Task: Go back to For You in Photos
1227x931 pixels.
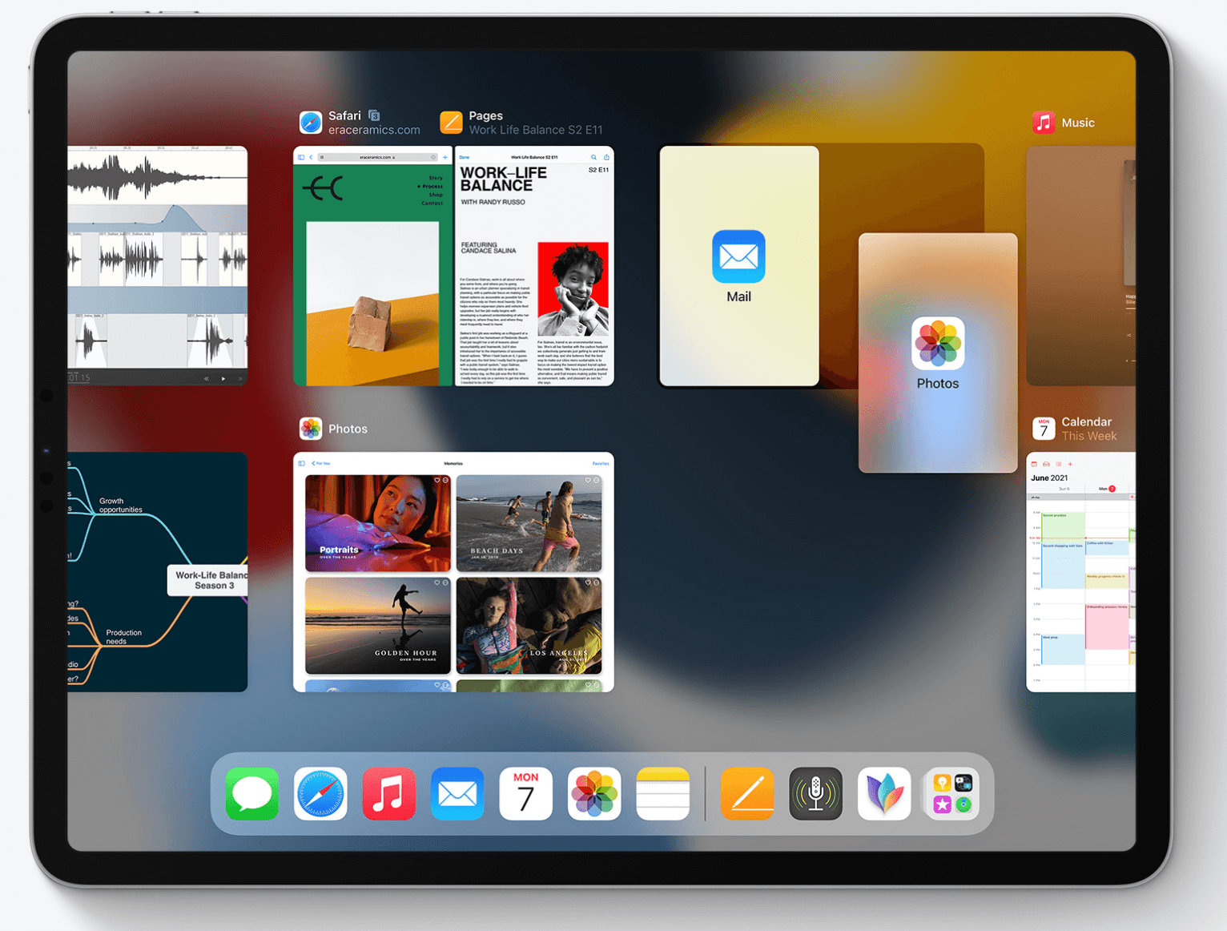Action: point(321,463)
